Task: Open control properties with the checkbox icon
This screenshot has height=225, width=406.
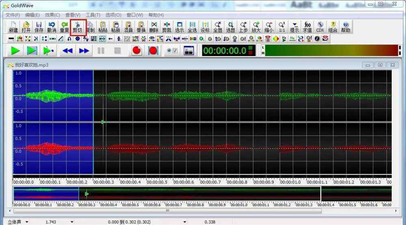Action: 172,50
